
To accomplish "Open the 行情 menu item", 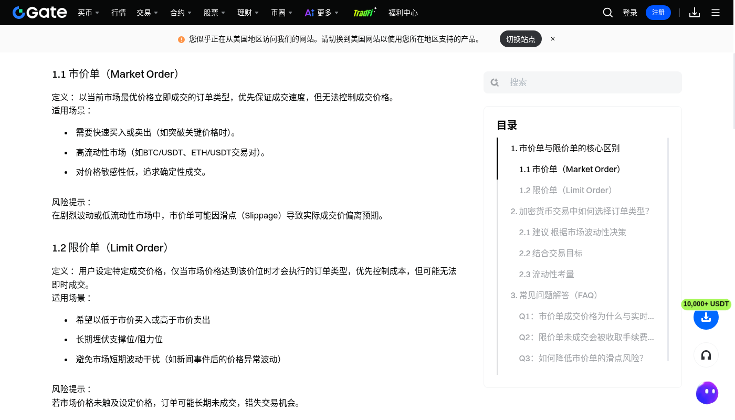I will click(x=119, y=13).
